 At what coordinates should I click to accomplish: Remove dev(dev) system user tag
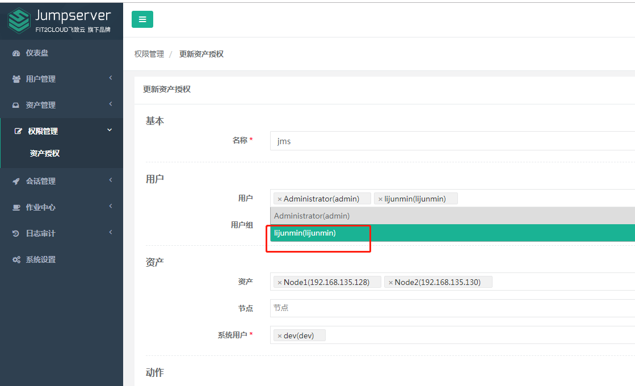pyautogui.click(x=279, y=336)
